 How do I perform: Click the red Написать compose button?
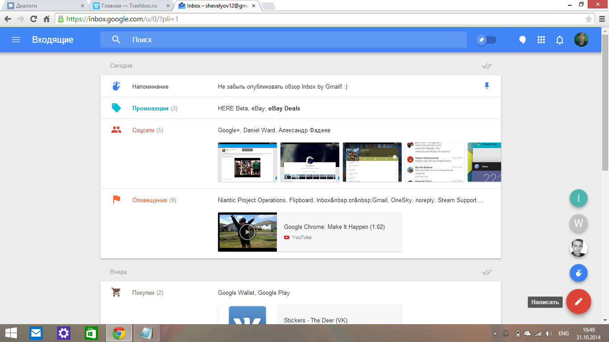coord(579,301)
